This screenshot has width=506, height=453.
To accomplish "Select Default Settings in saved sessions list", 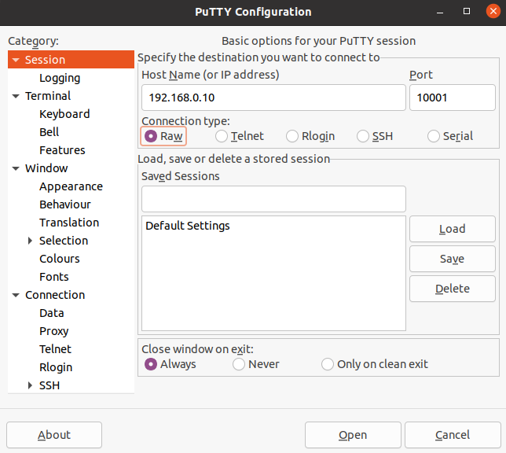I will click(x=188, y=226).
